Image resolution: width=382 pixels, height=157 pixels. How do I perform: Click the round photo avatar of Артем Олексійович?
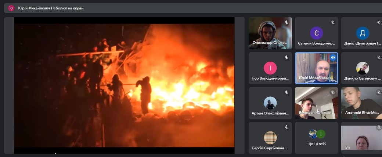270,103
